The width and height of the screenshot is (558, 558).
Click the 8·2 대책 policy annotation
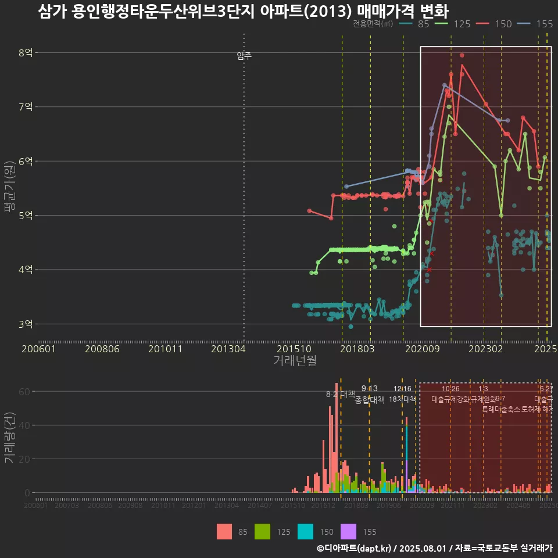click(x=341, y=394)
